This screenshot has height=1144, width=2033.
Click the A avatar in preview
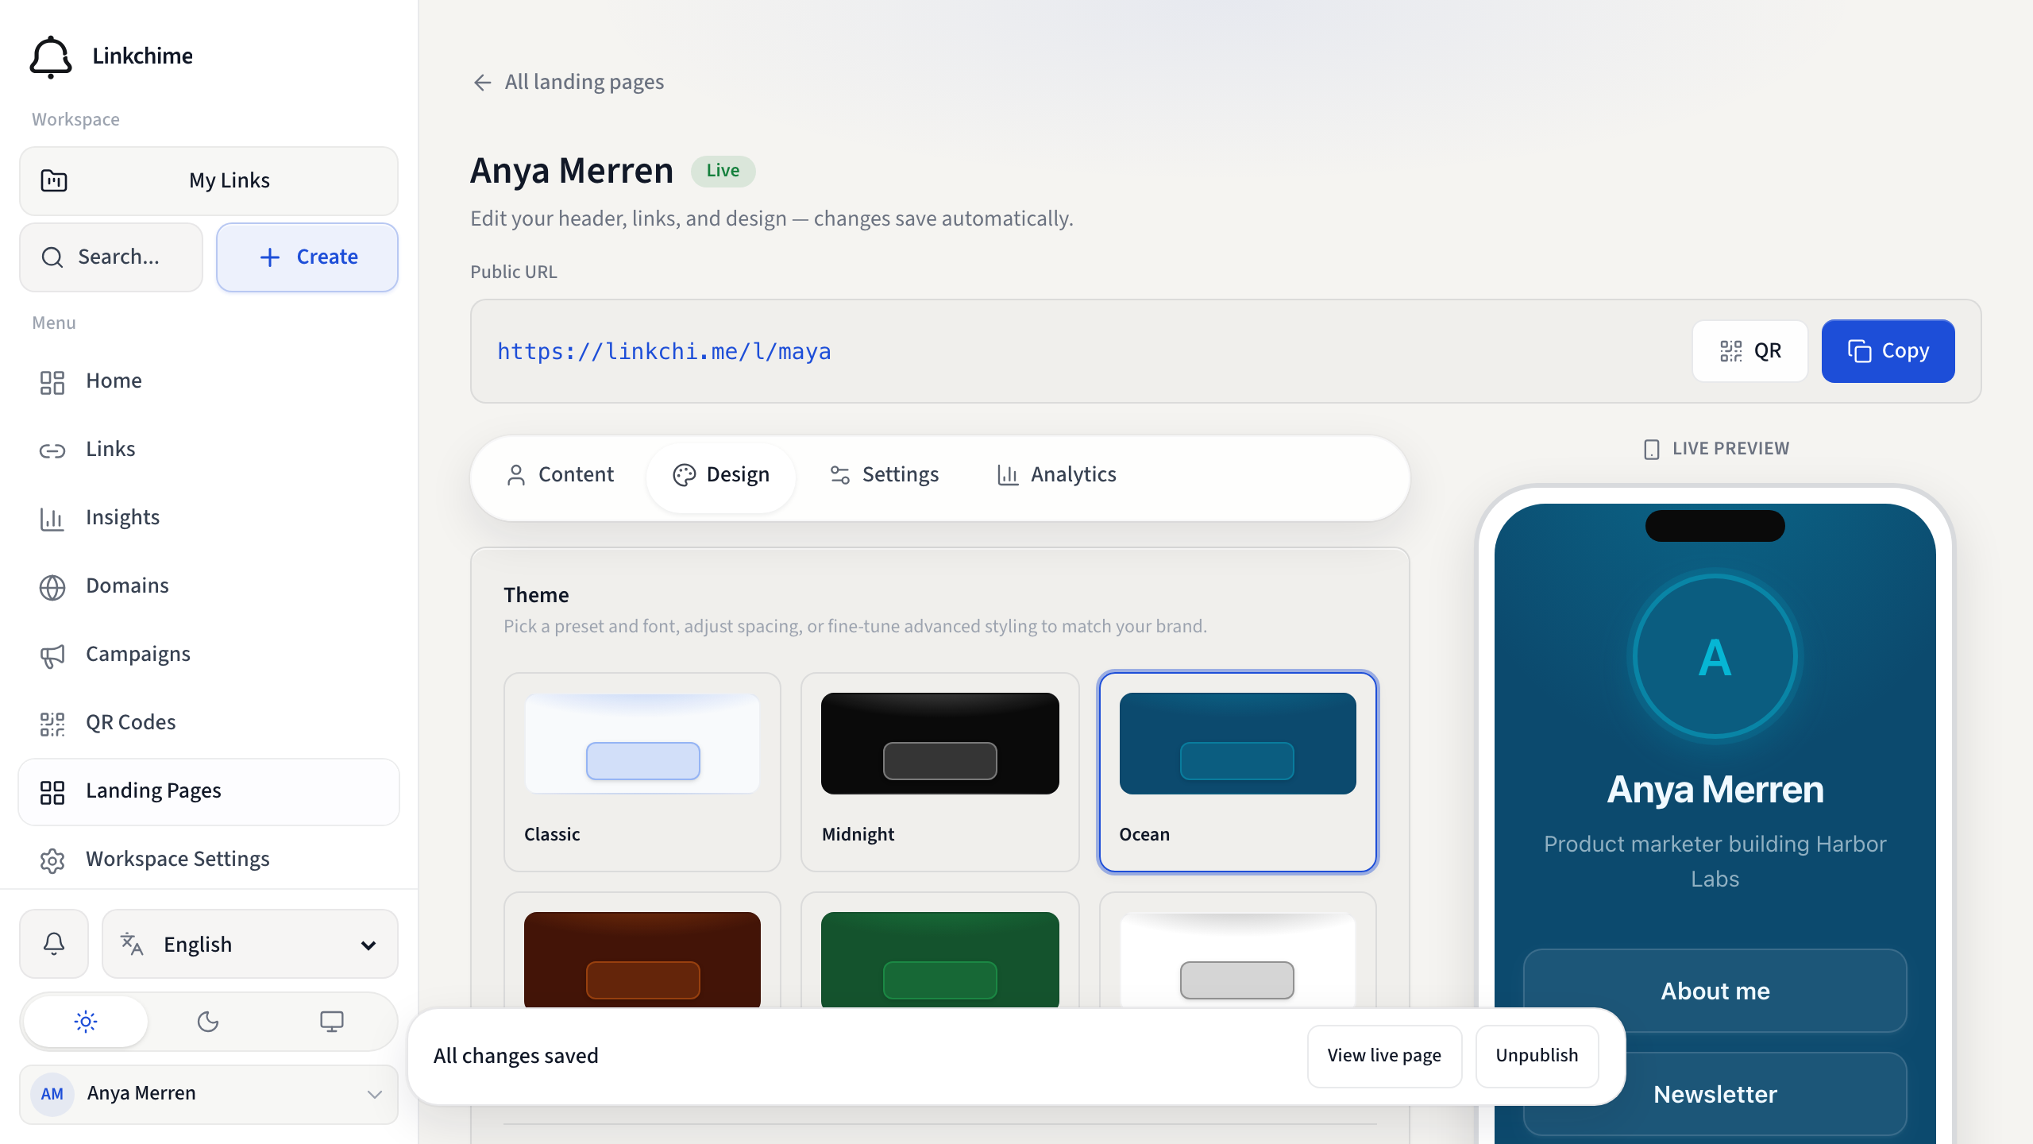1715,657
